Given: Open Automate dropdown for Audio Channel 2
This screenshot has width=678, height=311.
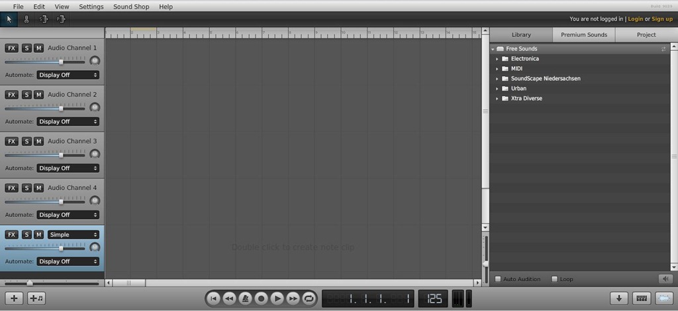Looking at the screenshot, I should pyautogui.click(x=68, y=122).
